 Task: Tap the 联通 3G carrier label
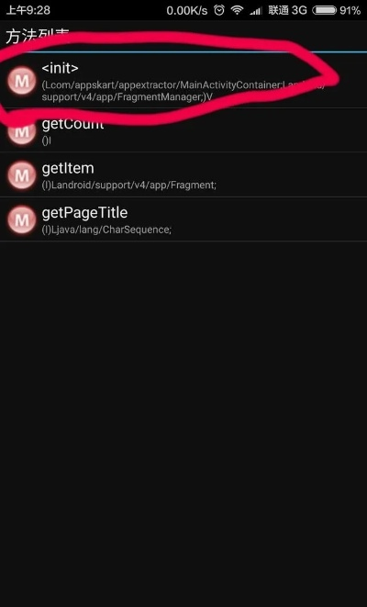click(x=287, y=10)
